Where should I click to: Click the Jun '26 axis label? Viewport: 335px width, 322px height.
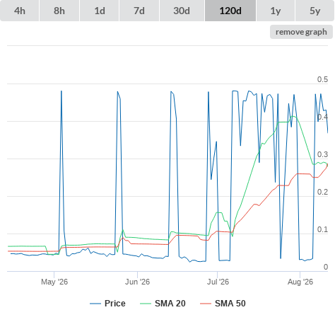click(137, 282)
